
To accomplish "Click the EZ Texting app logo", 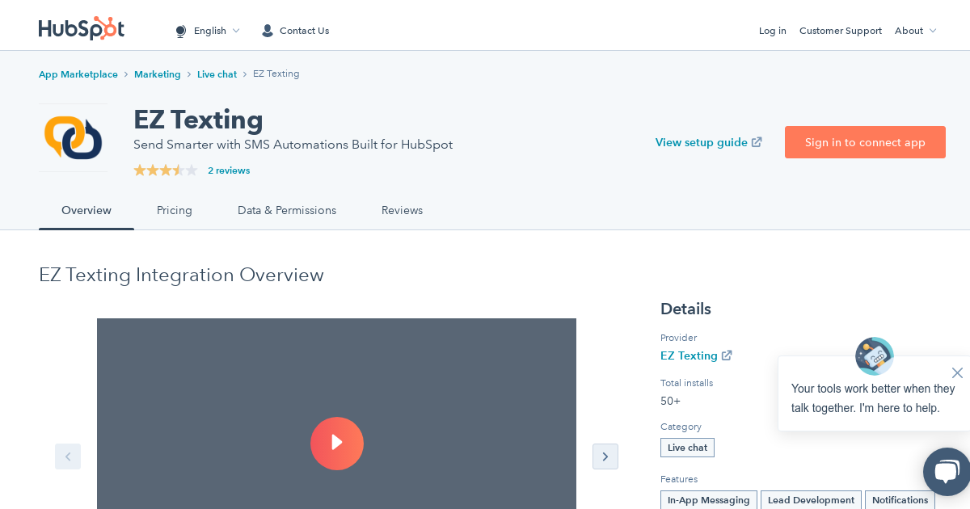I will (73, 137).
